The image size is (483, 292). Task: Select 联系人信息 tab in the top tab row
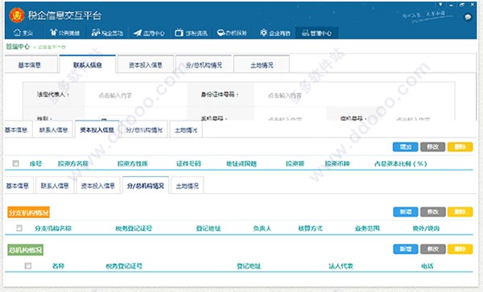coord(88,64)
